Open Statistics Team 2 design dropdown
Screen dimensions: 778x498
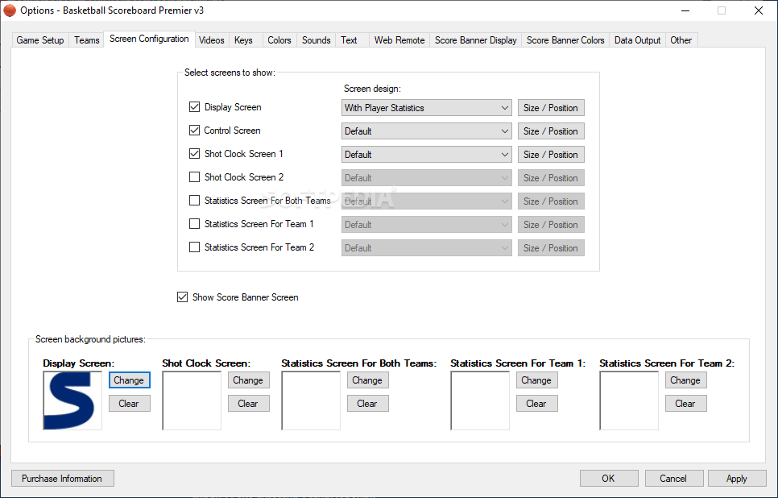click(427, 247)
